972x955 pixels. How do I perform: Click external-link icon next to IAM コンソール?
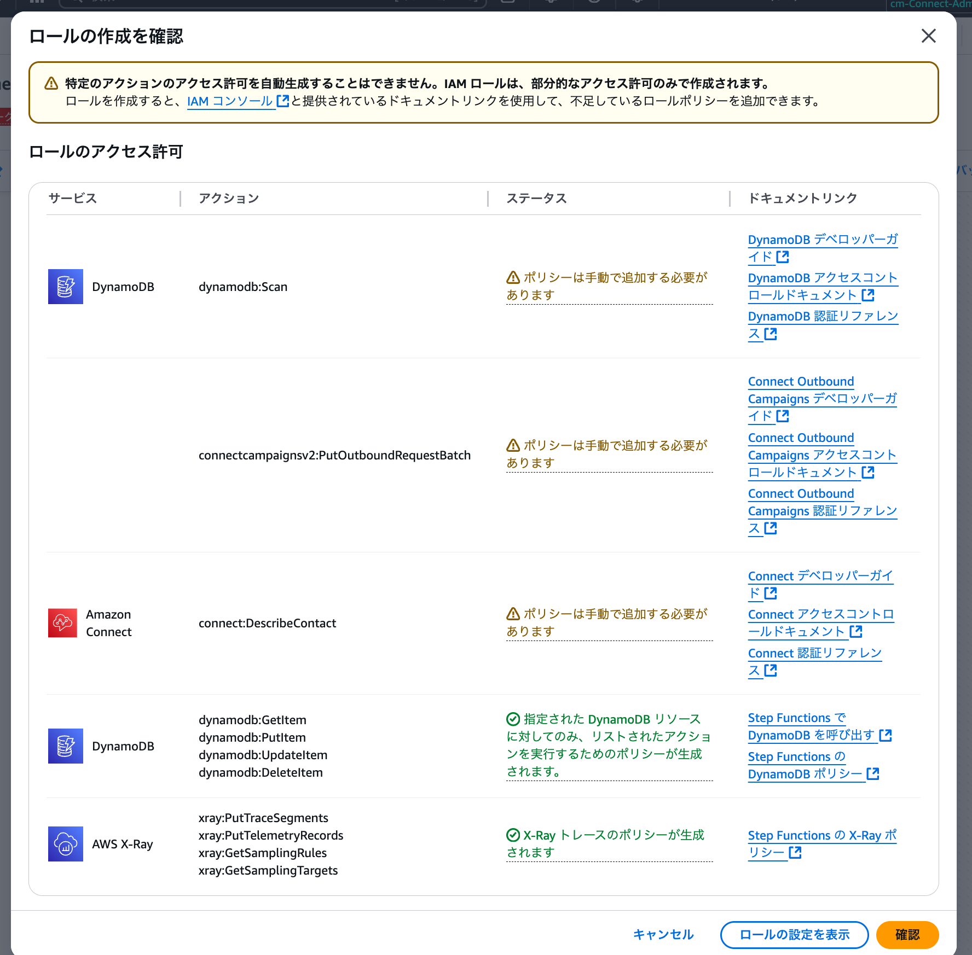[282, 101]
